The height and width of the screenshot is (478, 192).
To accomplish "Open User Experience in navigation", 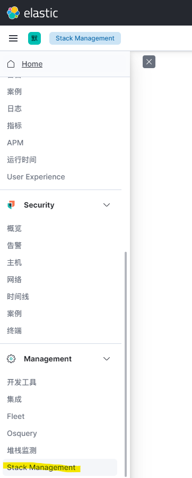I will [36, 177].
